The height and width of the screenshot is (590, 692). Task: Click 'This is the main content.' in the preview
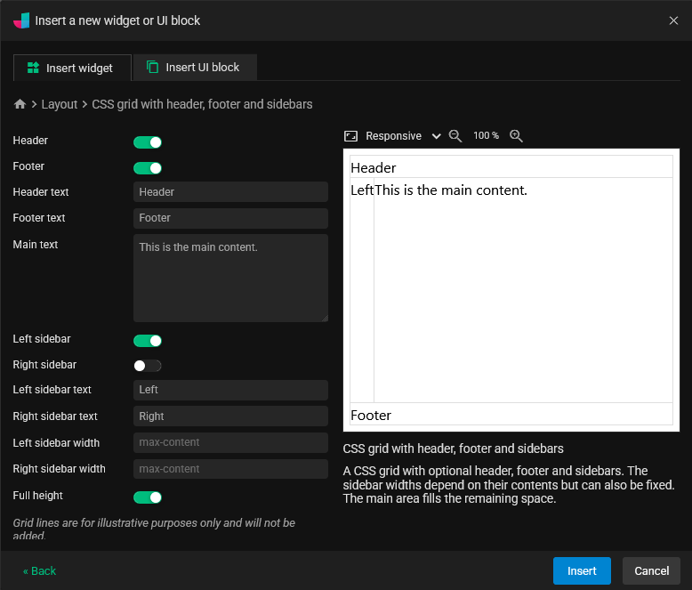click(451, 190)
